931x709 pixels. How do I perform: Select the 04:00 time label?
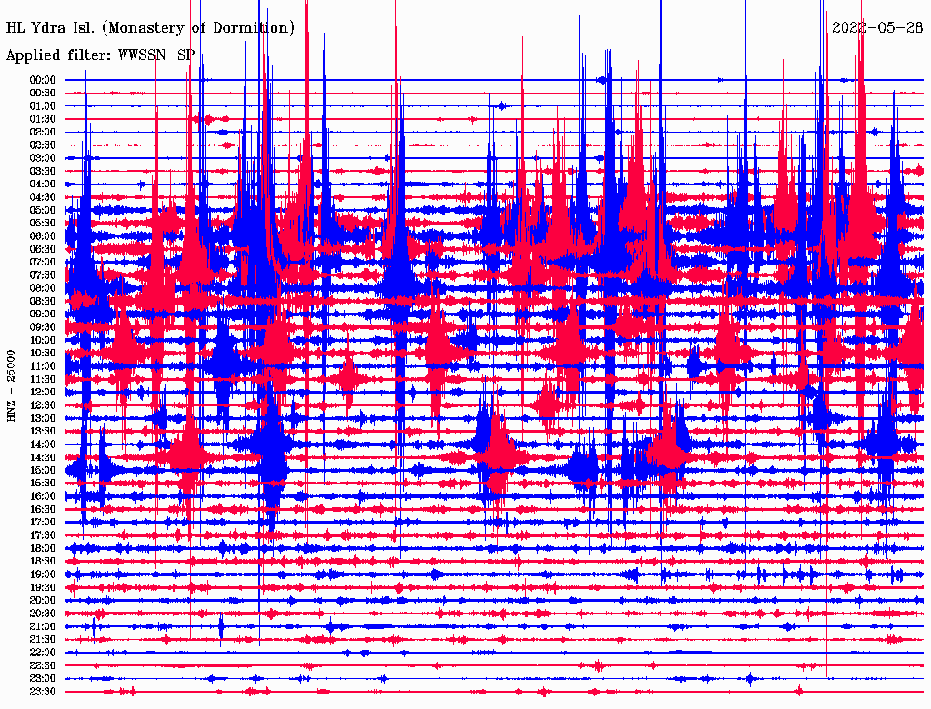point(43,185)
